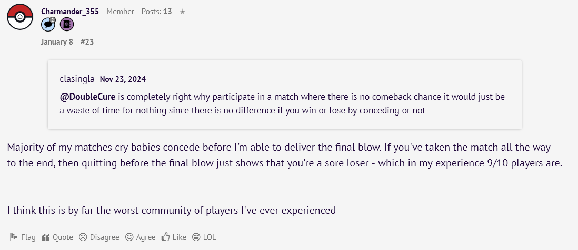The width and height of the screenshot is (578, 250).
Task: React with the Agree smiley icon
Action: [129, 237]
